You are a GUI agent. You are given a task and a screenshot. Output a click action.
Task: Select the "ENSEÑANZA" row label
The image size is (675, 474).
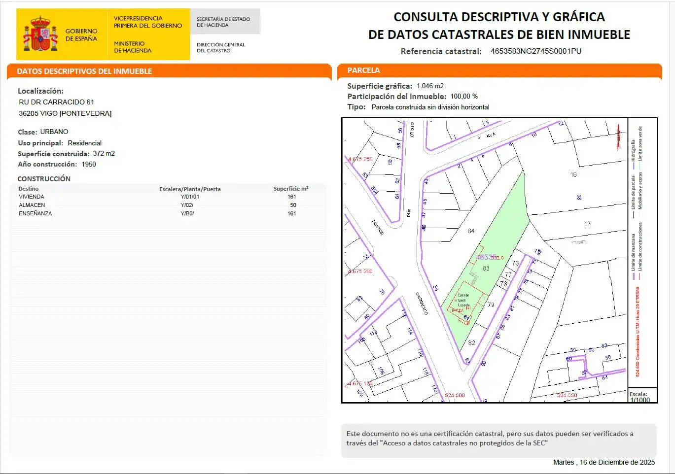coord(35,213)
